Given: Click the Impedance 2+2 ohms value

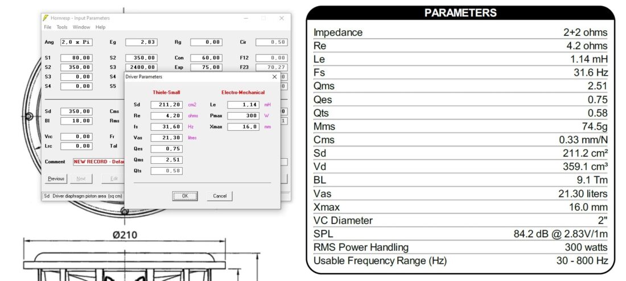Looking at the screenshot, I should (585, 32).
